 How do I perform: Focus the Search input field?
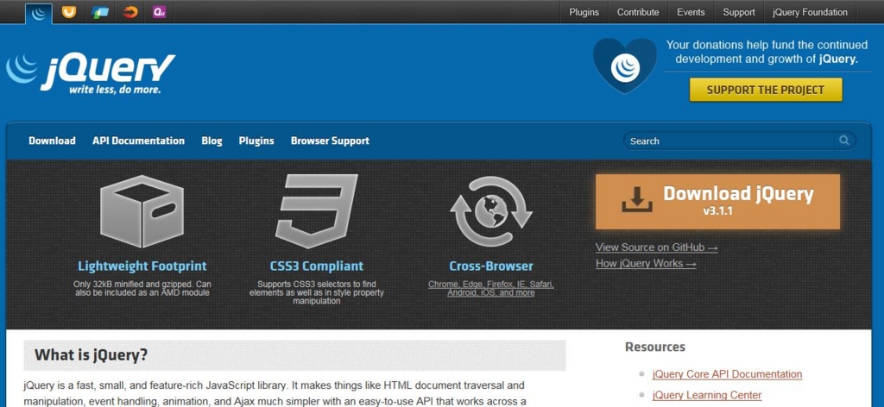tap(739, 141)
